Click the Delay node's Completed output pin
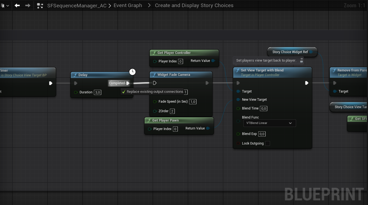The width and height of the screenshot is (368, 205). [128, 83]
